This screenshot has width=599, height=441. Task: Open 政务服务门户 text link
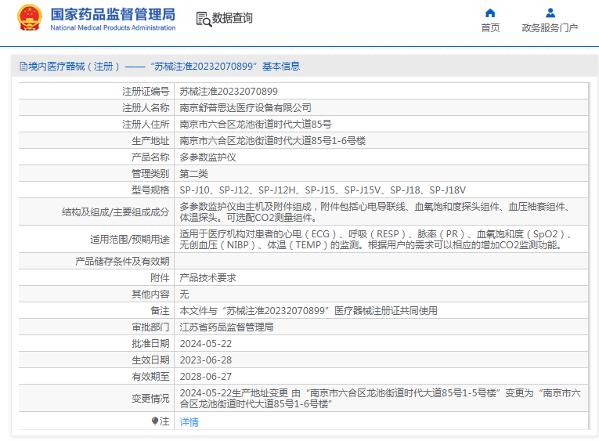pos(550,28)
